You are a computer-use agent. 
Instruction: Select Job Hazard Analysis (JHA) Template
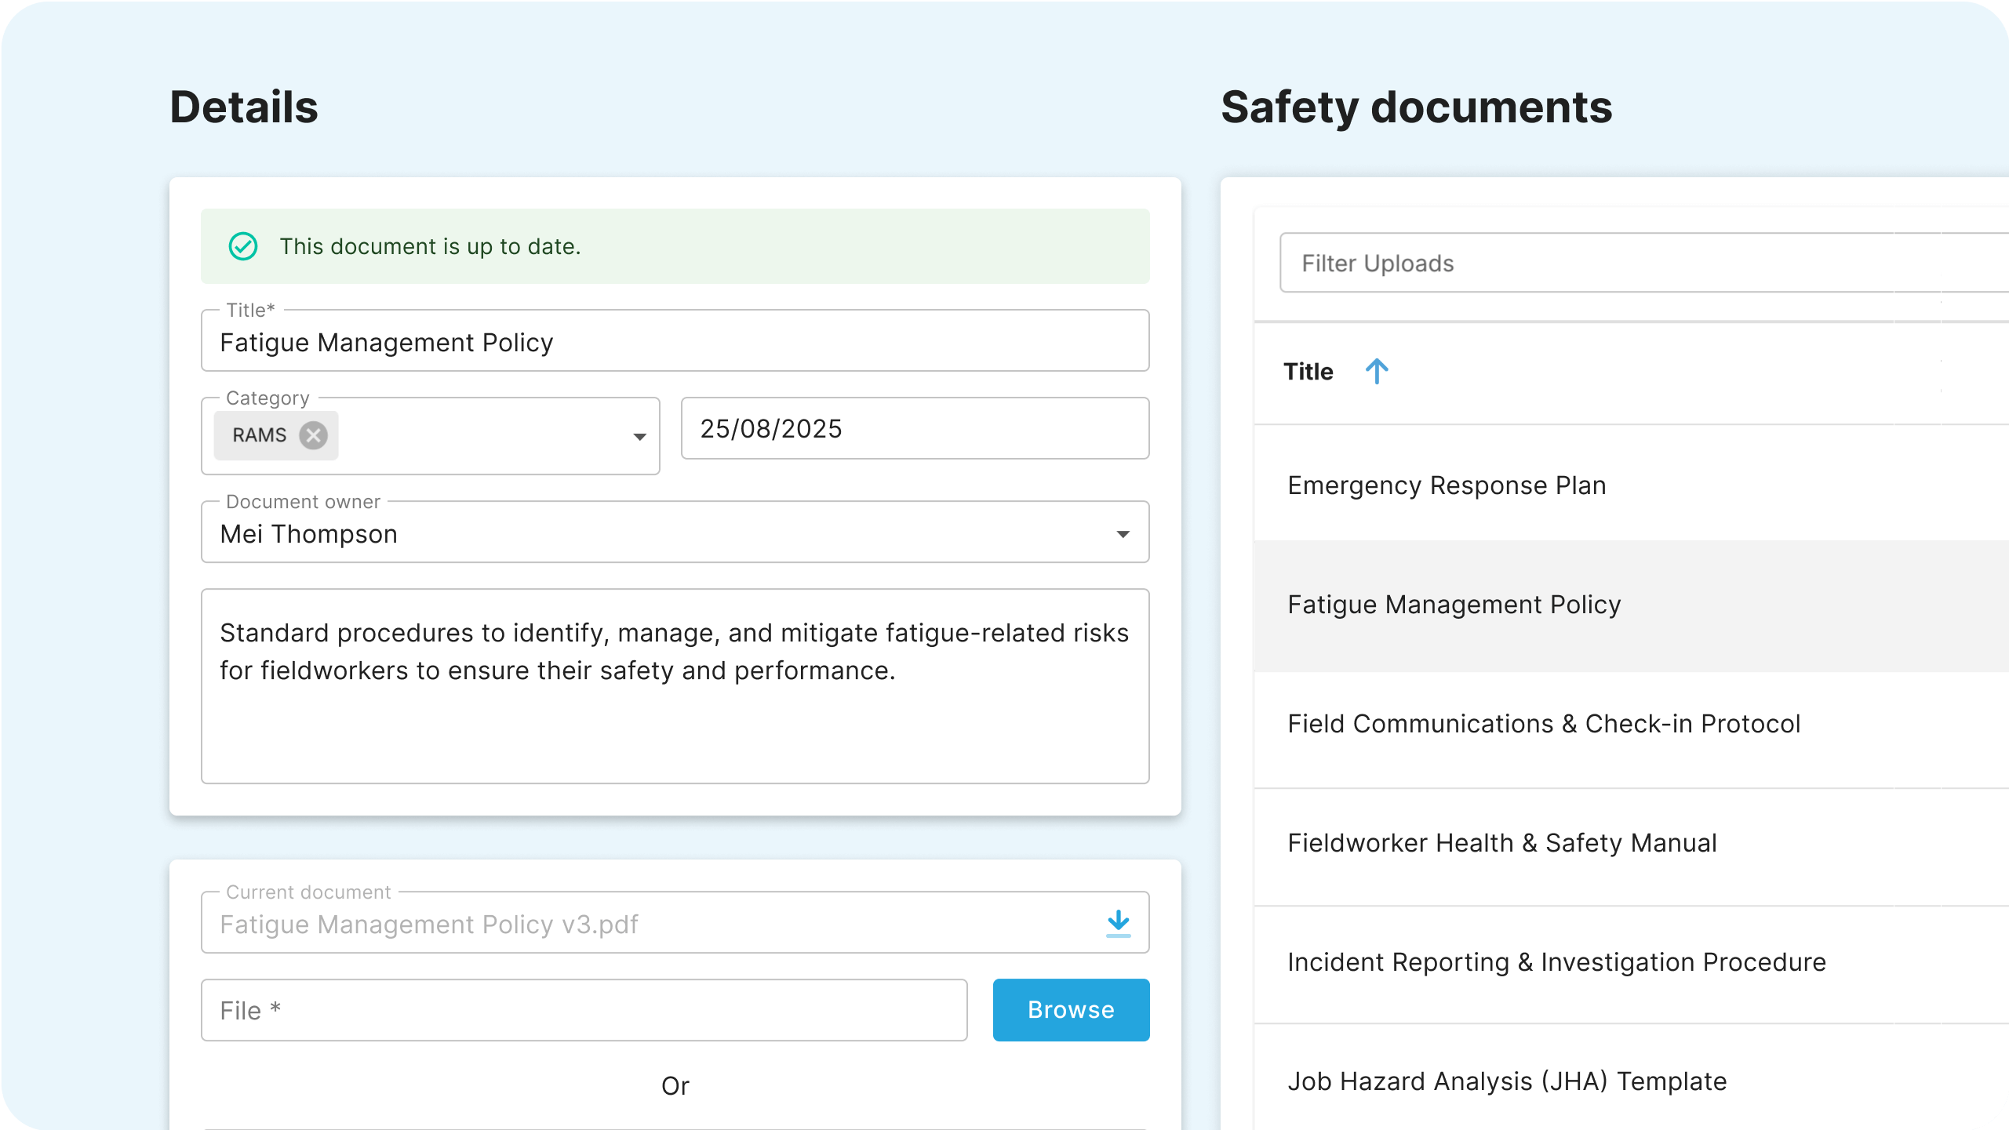[1506, 1081]
